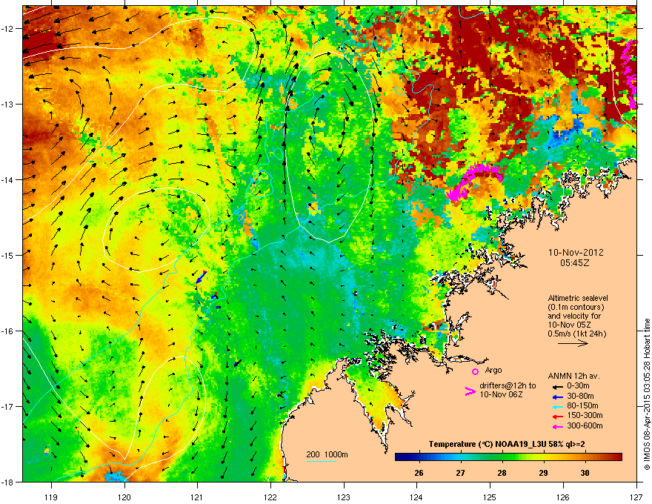
Task: Click the red 150-300m arrow legend symbol
Action: click(x=558, y=417)
